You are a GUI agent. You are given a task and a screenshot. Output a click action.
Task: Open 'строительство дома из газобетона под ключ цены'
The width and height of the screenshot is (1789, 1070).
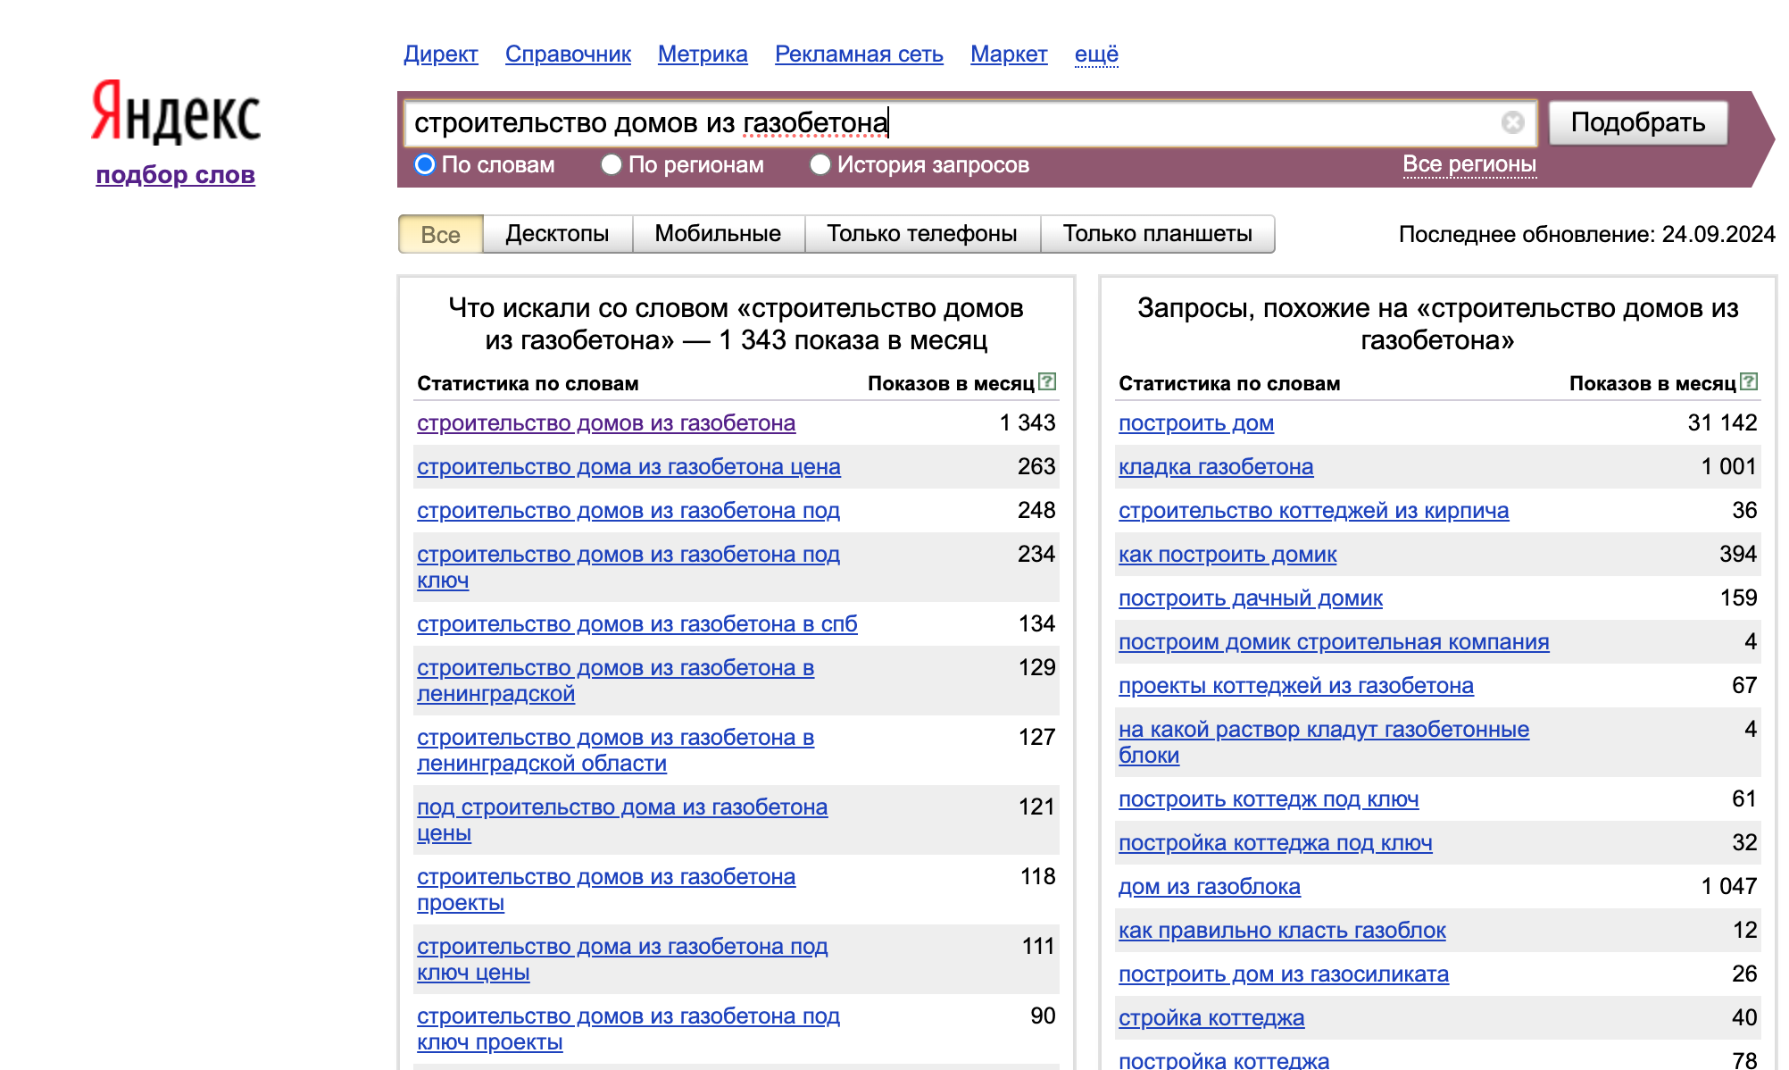(x=622, y=959)
